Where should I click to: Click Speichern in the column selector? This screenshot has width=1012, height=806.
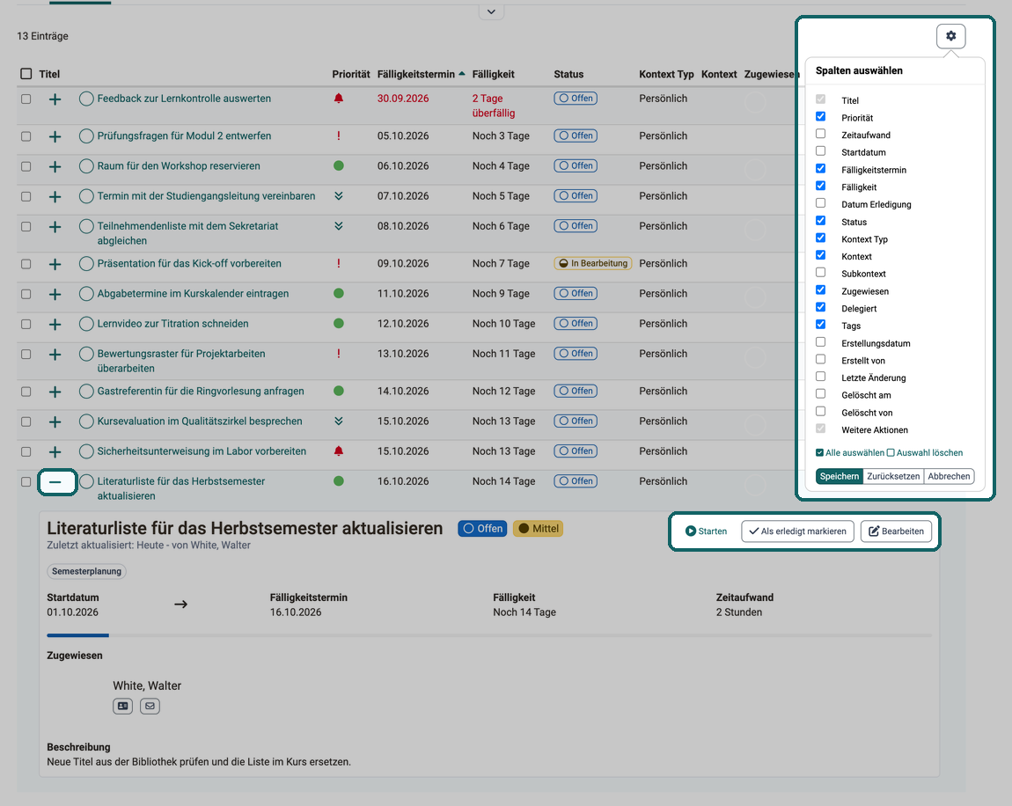click(x=839, y=476)
